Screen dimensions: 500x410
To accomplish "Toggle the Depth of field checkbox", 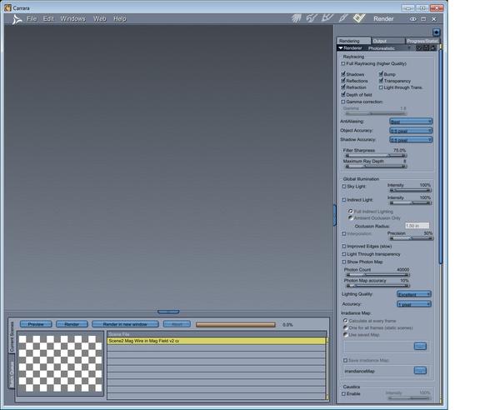I will tap(343, 94).
